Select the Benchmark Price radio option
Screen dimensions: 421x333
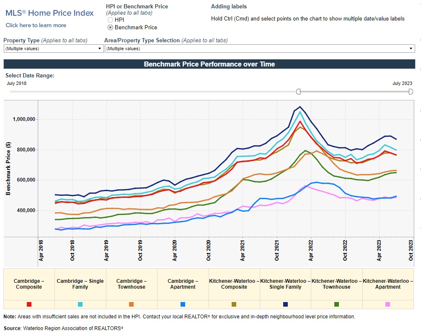(110, 27)
